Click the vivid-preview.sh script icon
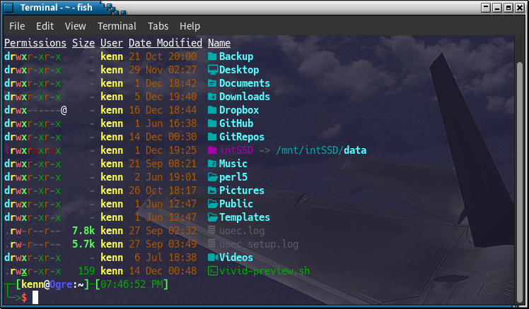 [x=213, y=271]
